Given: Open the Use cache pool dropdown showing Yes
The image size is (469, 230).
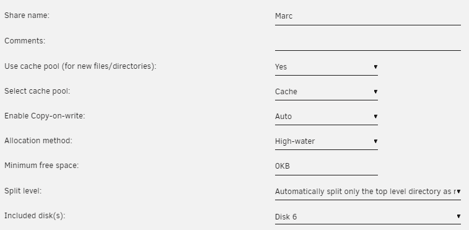Looking at the screenshot, I should click(327, 67).
